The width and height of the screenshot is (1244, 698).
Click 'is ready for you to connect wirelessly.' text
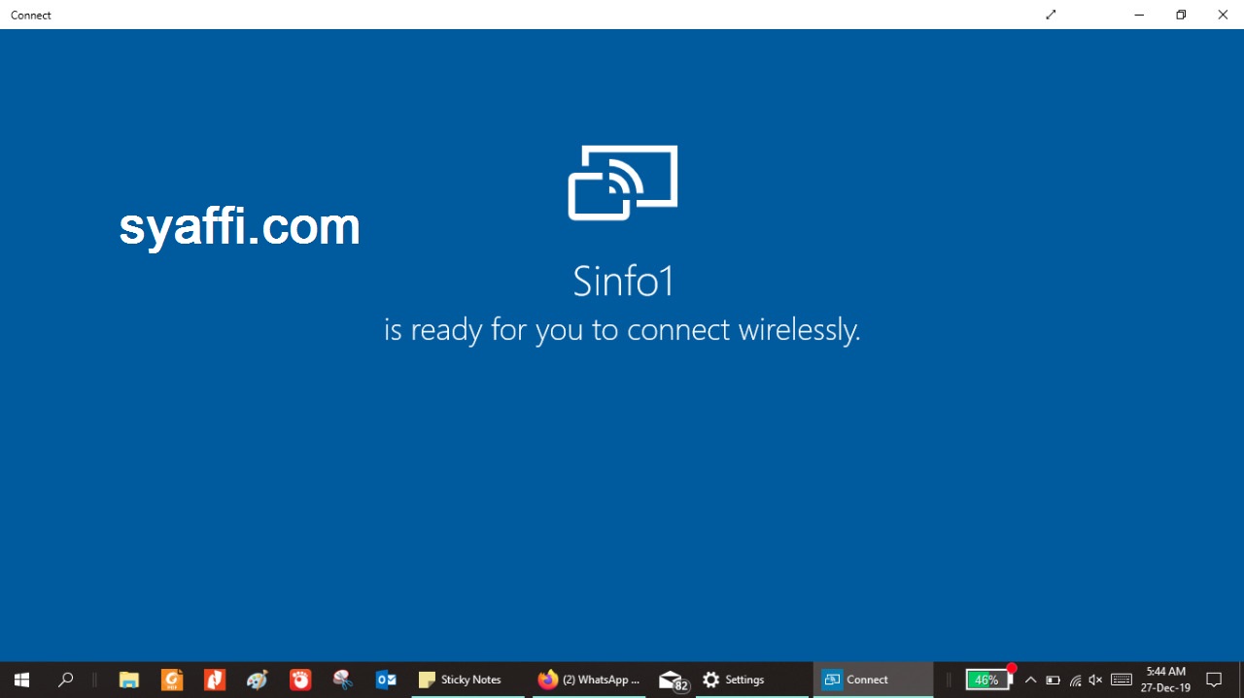point(622,330)
